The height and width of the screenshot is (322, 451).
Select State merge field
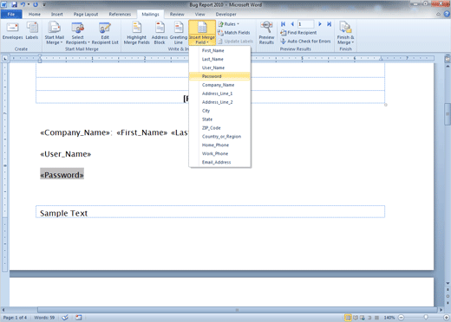[x=219, y=119]
